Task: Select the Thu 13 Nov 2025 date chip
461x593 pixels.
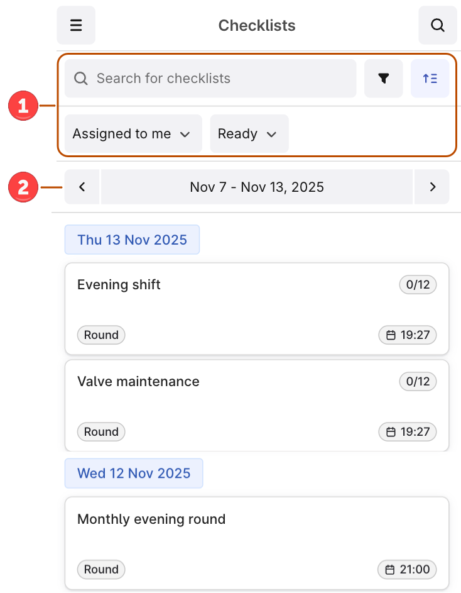Action: [x=132, y=240]
